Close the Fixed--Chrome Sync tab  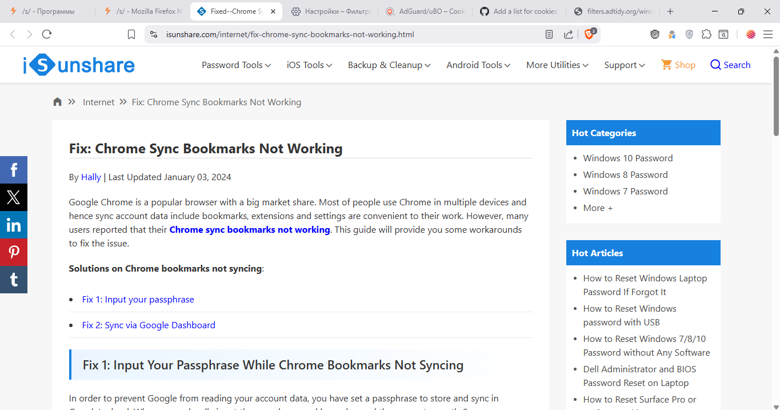click(273, 11)
